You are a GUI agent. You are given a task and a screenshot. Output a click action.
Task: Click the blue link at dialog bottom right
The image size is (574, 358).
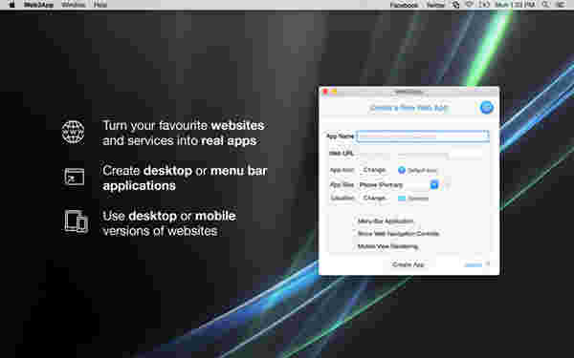pos(473,265)
